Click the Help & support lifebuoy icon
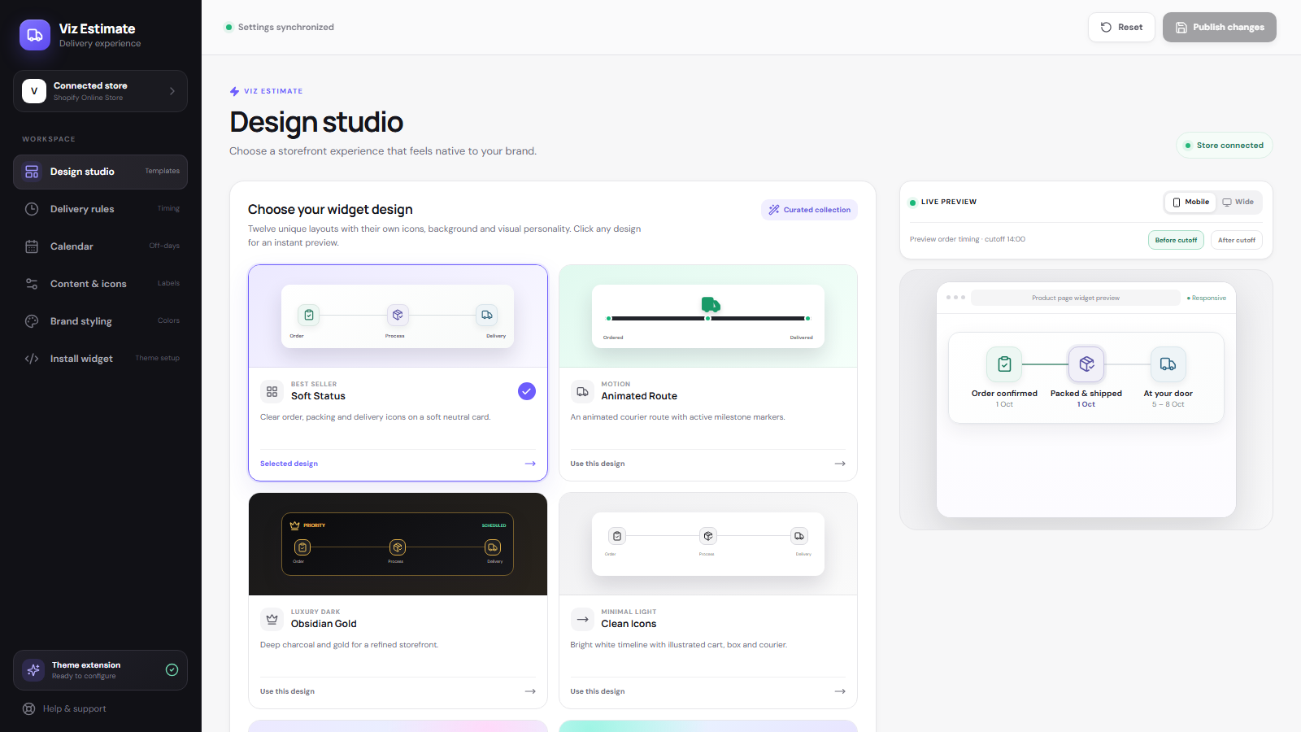 point(28,708)
